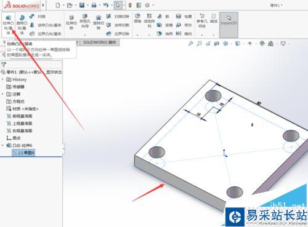Viewport: 308px width, 227px height.
Task: Select the Linear Pattern (线性阵列) tool
Action: [x=149, y=20]
